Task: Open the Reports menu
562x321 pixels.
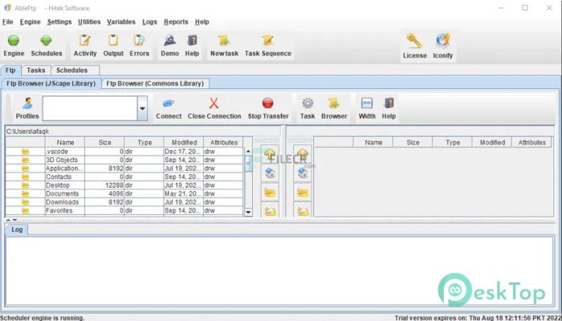Action: [x=176, y=22]
